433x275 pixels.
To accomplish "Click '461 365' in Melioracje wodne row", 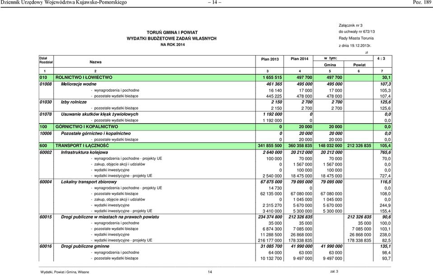I will tap(274, 84).
